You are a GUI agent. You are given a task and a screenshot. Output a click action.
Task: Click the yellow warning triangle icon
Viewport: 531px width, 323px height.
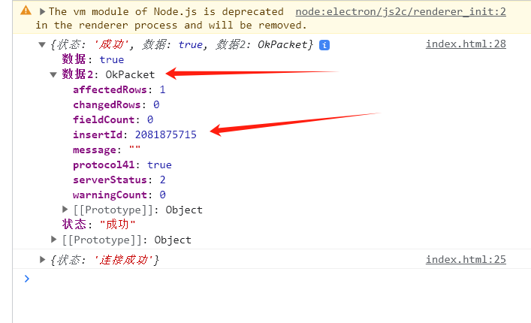pyautogui.click(x=26, y=11)
